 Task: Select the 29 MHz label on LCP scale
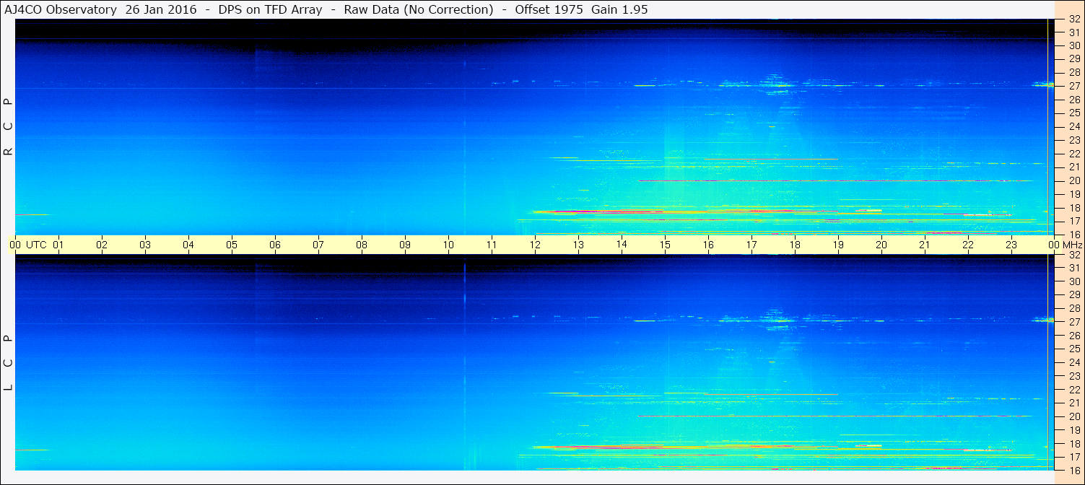1073,295
